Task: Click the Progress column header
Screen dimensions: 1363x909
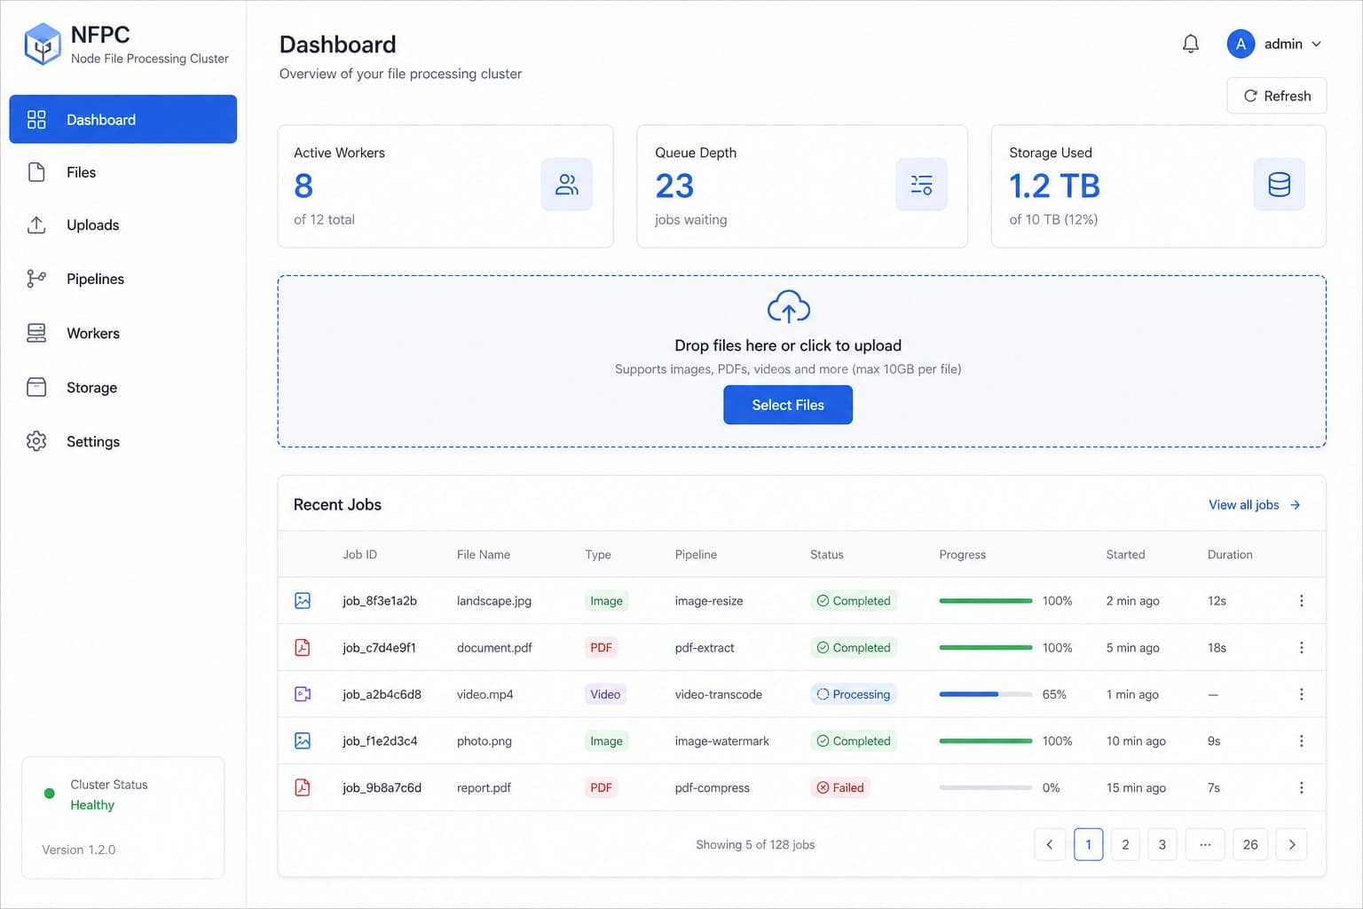Action: (x=962, y=555)
